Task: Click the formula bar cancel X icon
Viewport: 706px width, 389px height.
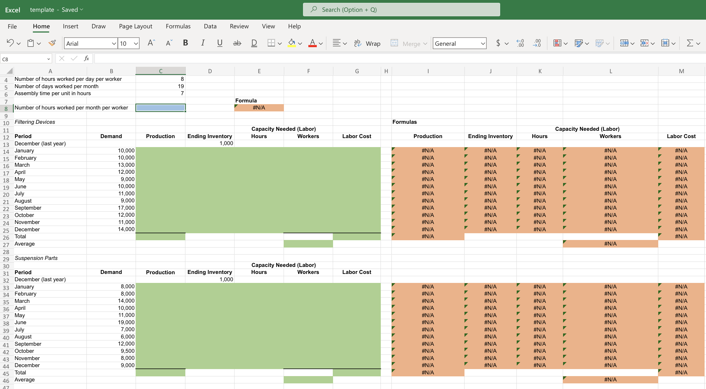Action: [62, 58]
